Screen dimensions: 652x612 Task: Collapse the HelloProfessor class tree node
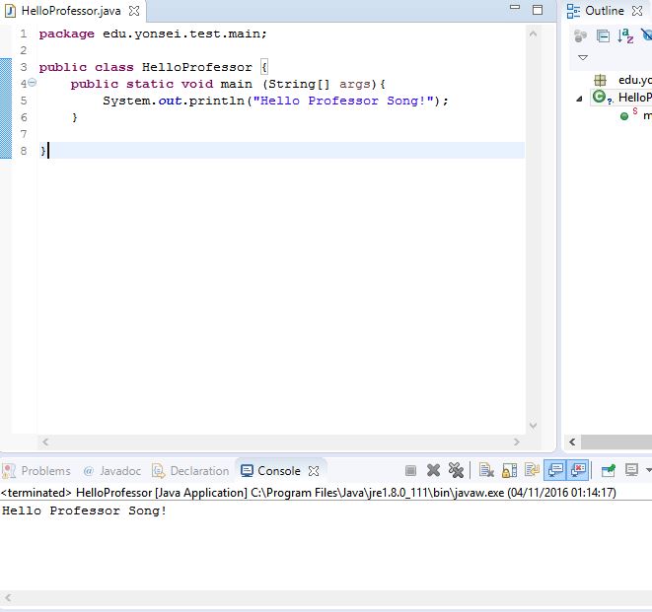pyautogui.click(x=580, y=99)
